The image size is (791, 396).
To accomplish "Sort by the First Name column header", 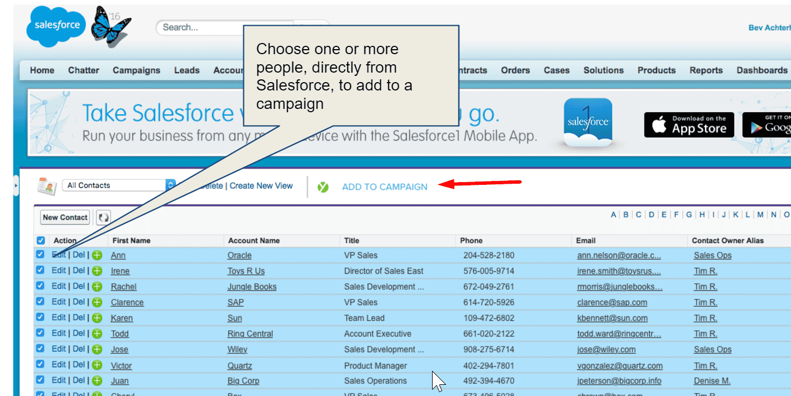I will (x=131, y=241).
